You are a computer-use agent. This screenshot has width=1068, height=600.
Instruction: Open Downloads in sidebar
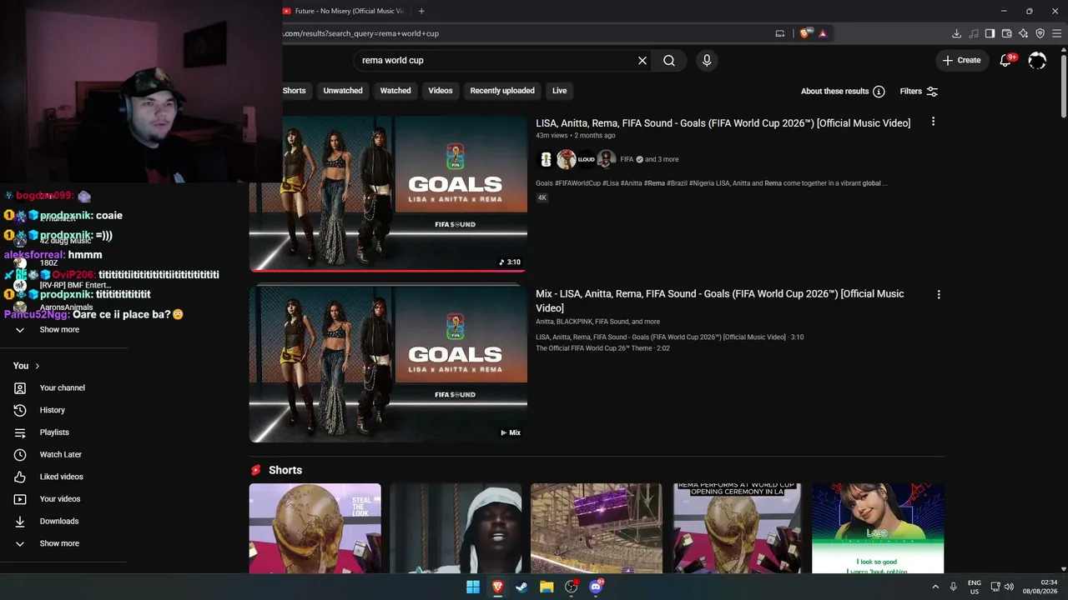tap(58, 521)
